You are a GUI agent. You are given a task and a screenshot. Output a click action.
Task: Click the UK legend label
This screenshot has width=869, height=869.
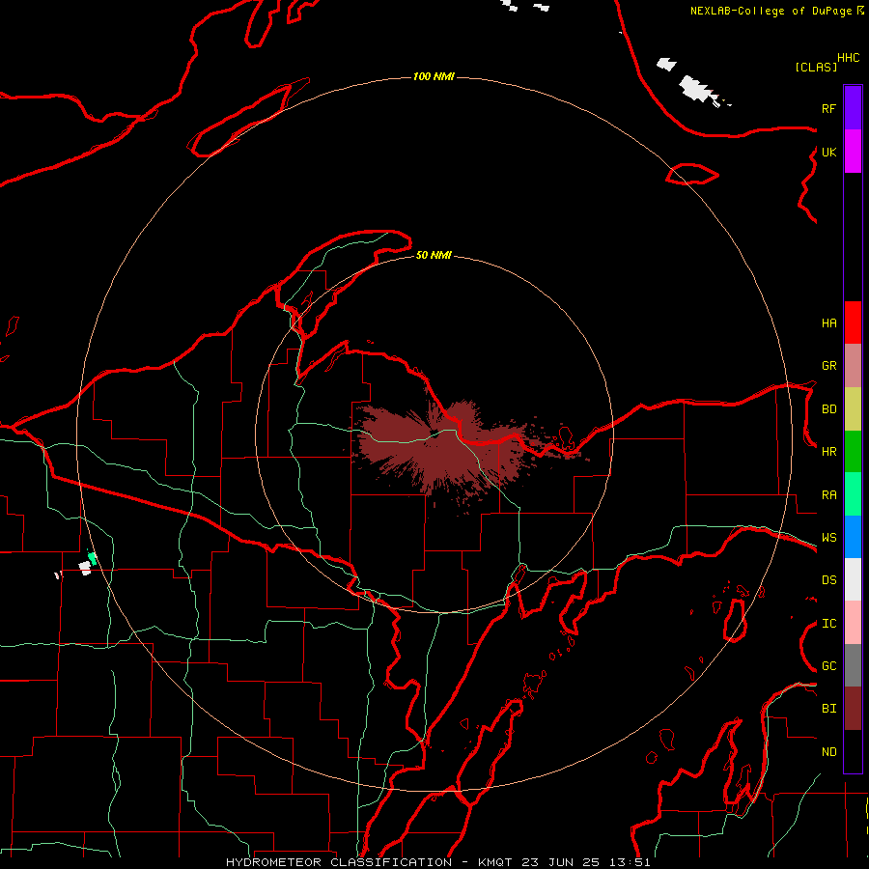[828, 152]
